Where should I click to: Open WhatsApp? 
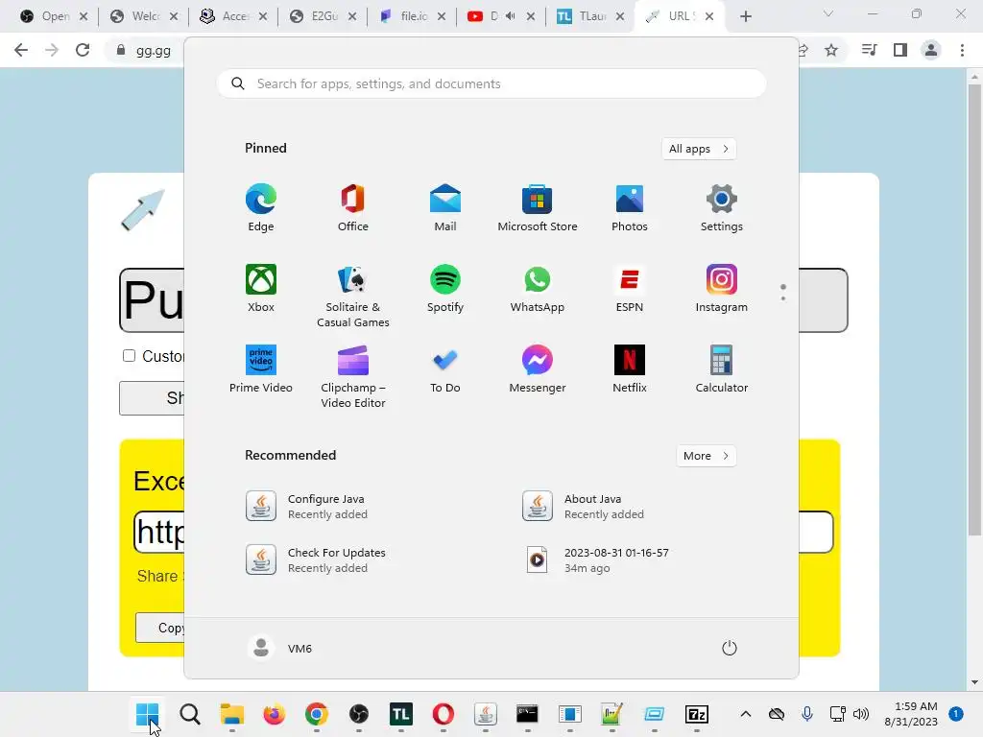tap(538, 288)
